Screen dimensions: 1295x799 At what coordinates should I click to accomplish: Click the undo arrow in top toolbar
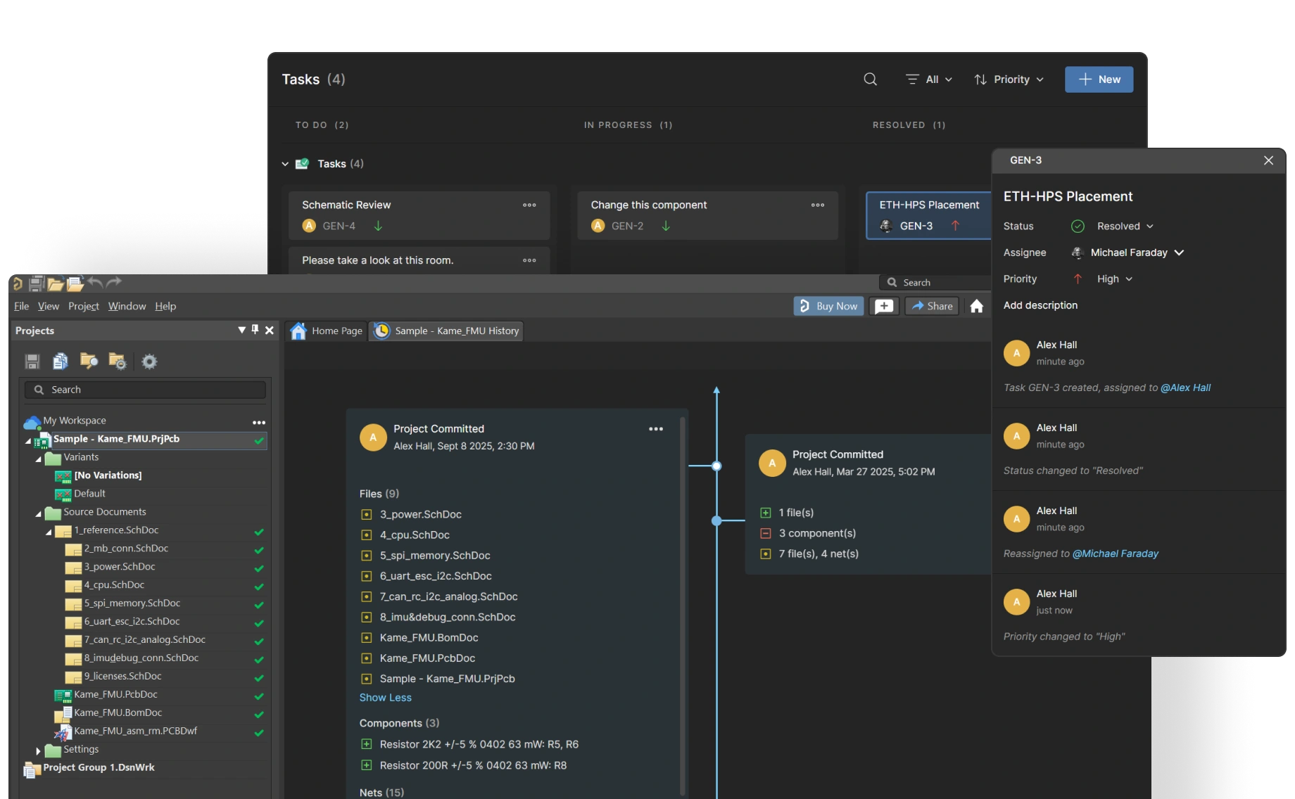(95, 283)
